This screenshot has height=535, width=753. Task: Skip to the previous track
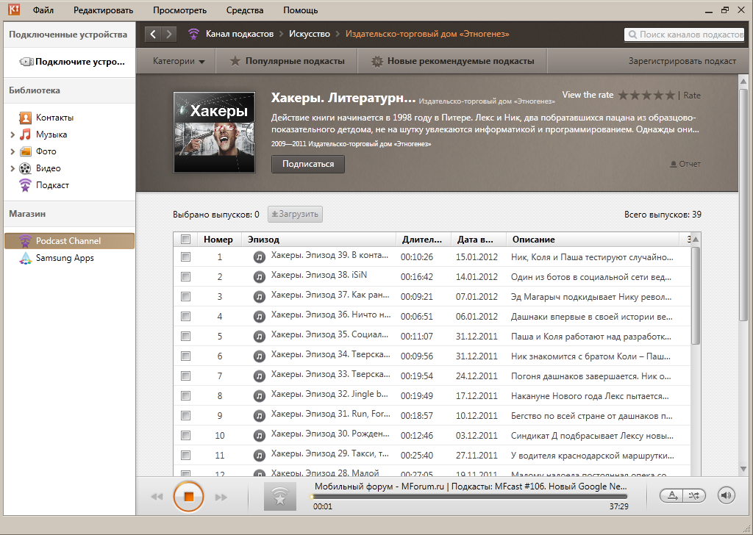coord(157,497)
